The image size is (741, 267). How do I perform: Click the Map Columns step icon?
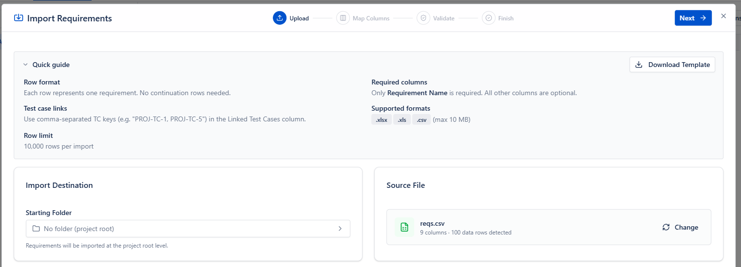(x=343, y=18)
